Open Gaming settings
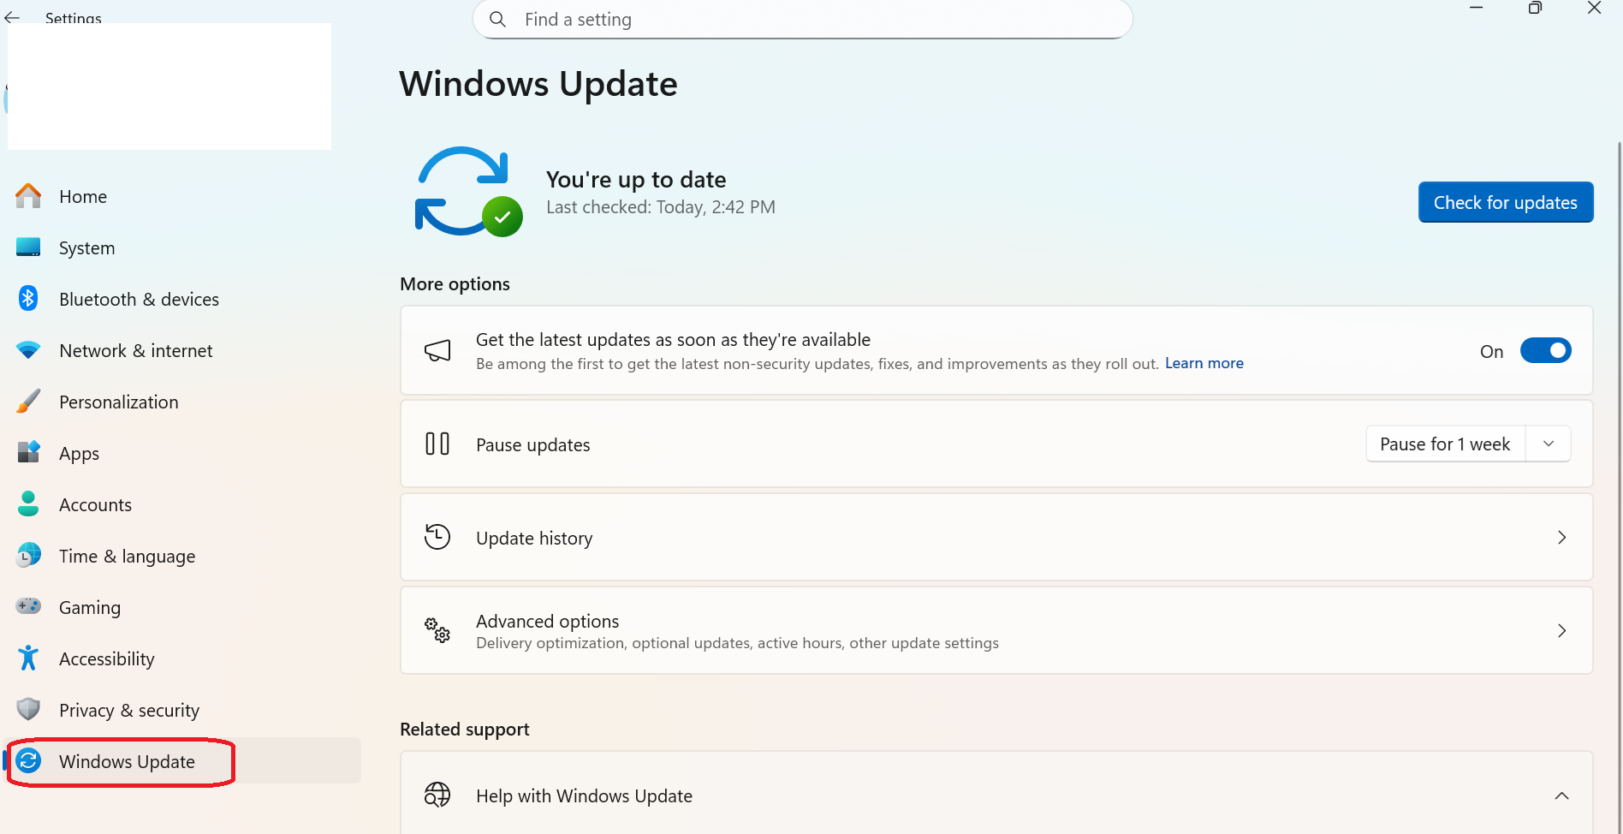 tap(183, 607)
